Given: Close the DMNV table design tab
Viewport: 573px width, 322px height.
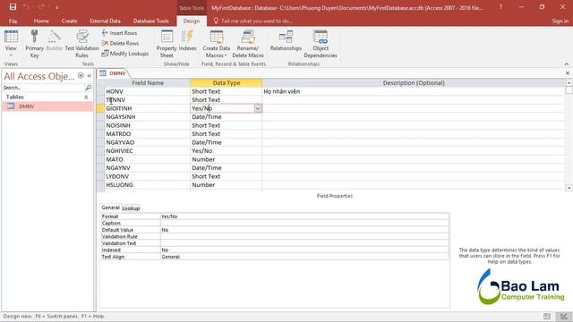Looking at the screenshot, I should (568, 73).
